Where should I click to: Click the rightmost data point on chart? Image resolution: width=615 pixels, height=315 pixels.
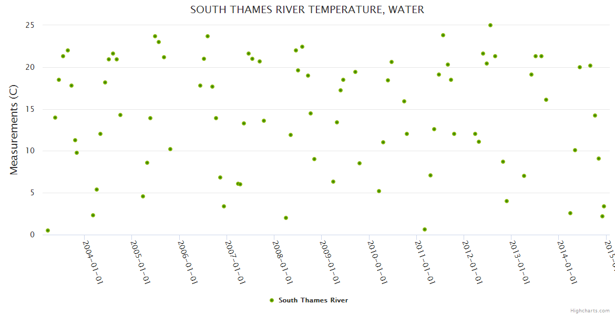click(x=604, y=206)
